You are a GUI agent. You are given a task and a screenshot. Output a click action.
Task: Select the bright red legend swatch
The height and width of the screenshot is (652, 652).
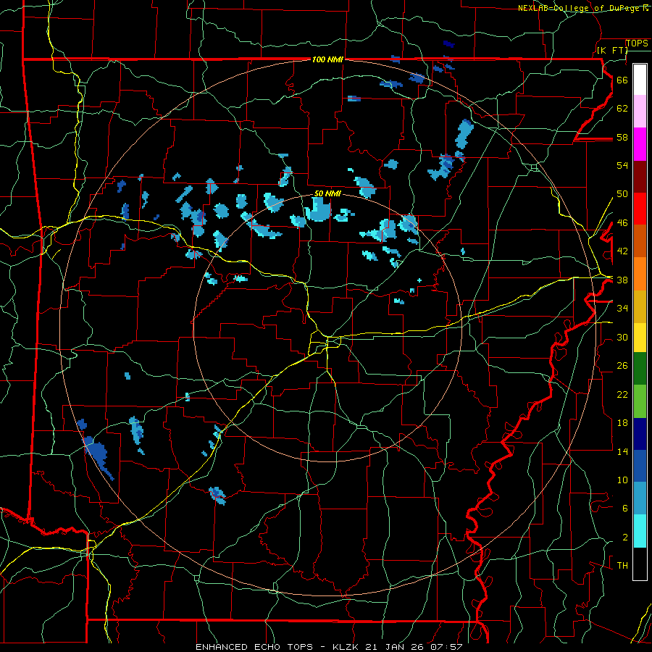click(x=640, y=209)
